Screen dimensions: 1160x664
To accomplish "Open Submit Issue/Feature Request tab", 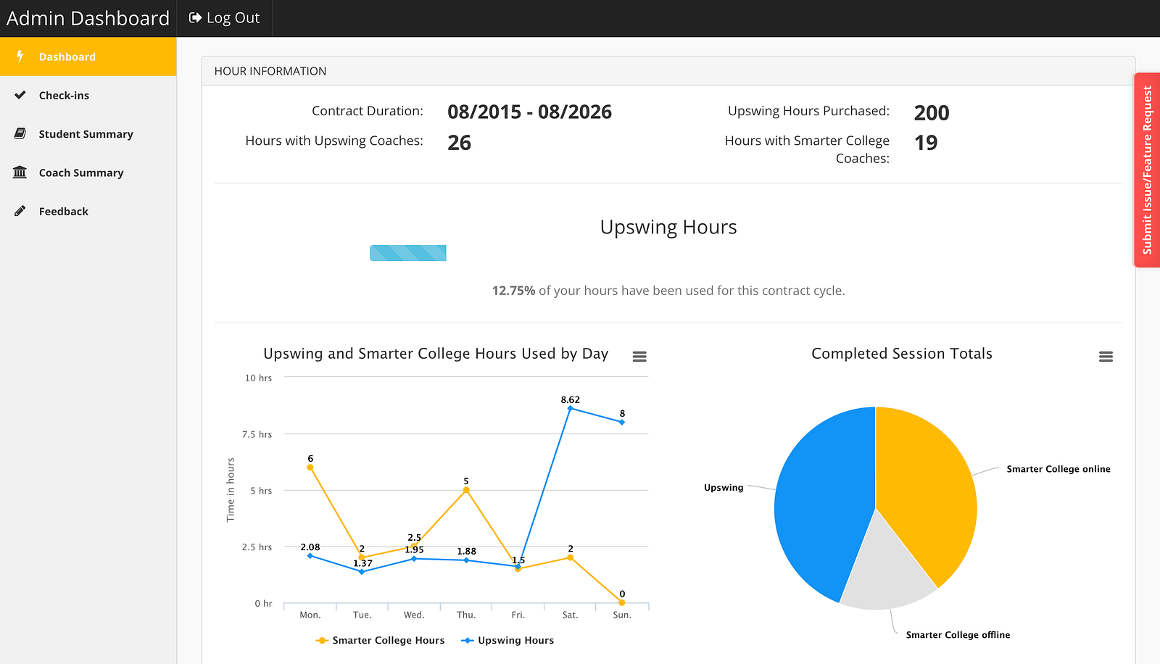I will 1147,170.
